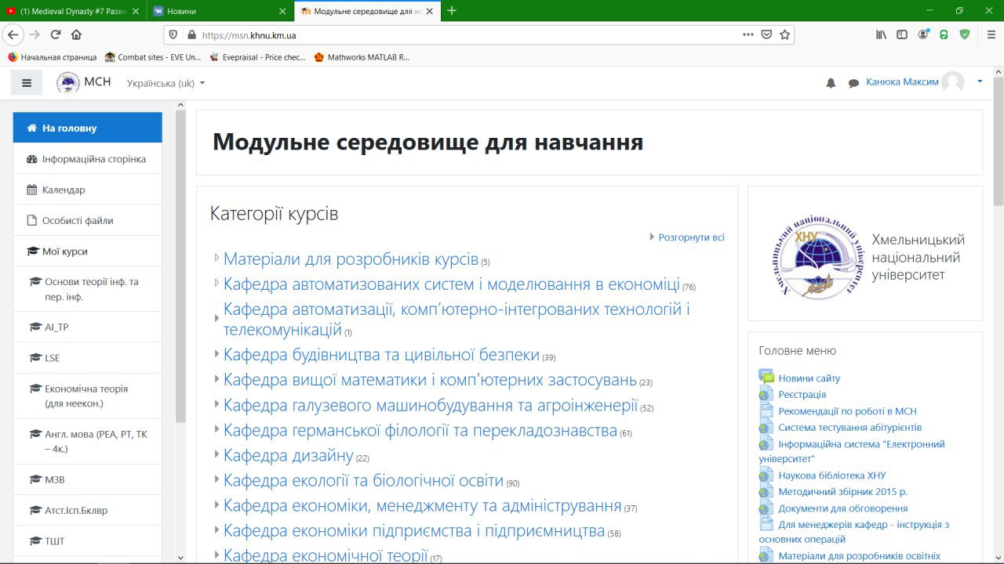
Task: Expand Кафедра екології та біологічної освіти arrow
Action: [x=217, y=479]
